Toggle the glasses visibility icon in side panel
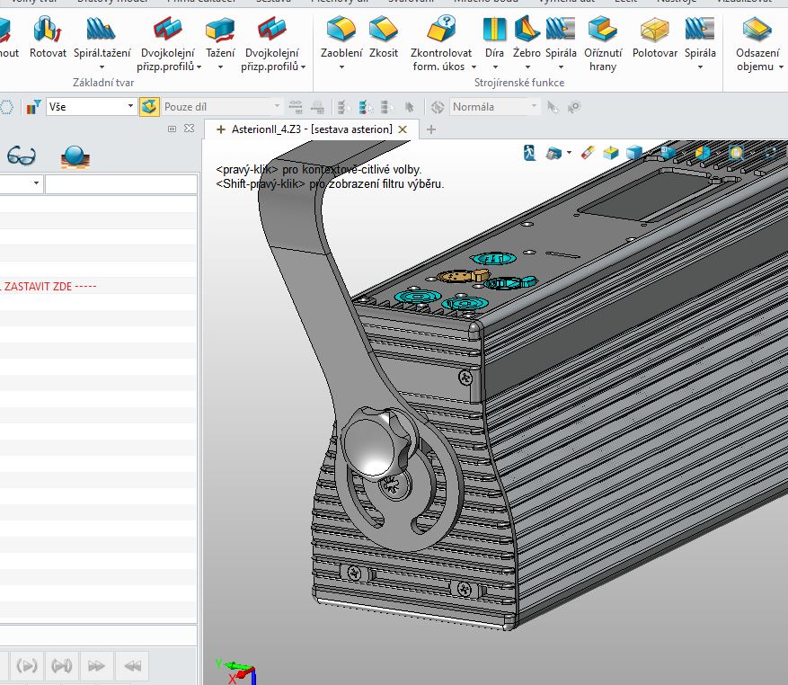This screenshot has width=788, height=685. [x=22, y=156]
